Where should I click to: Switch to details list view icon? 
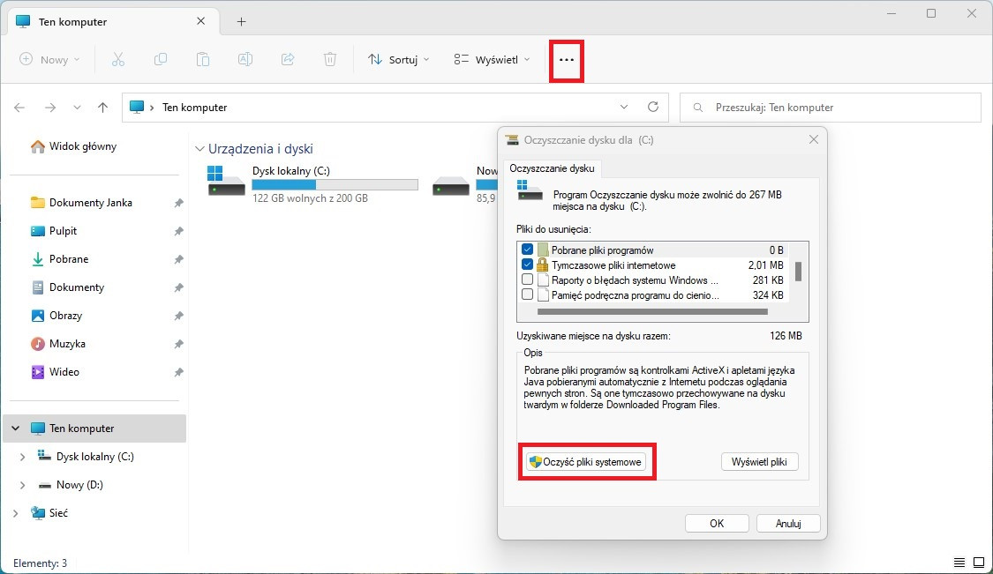click(x=959, y=563)
